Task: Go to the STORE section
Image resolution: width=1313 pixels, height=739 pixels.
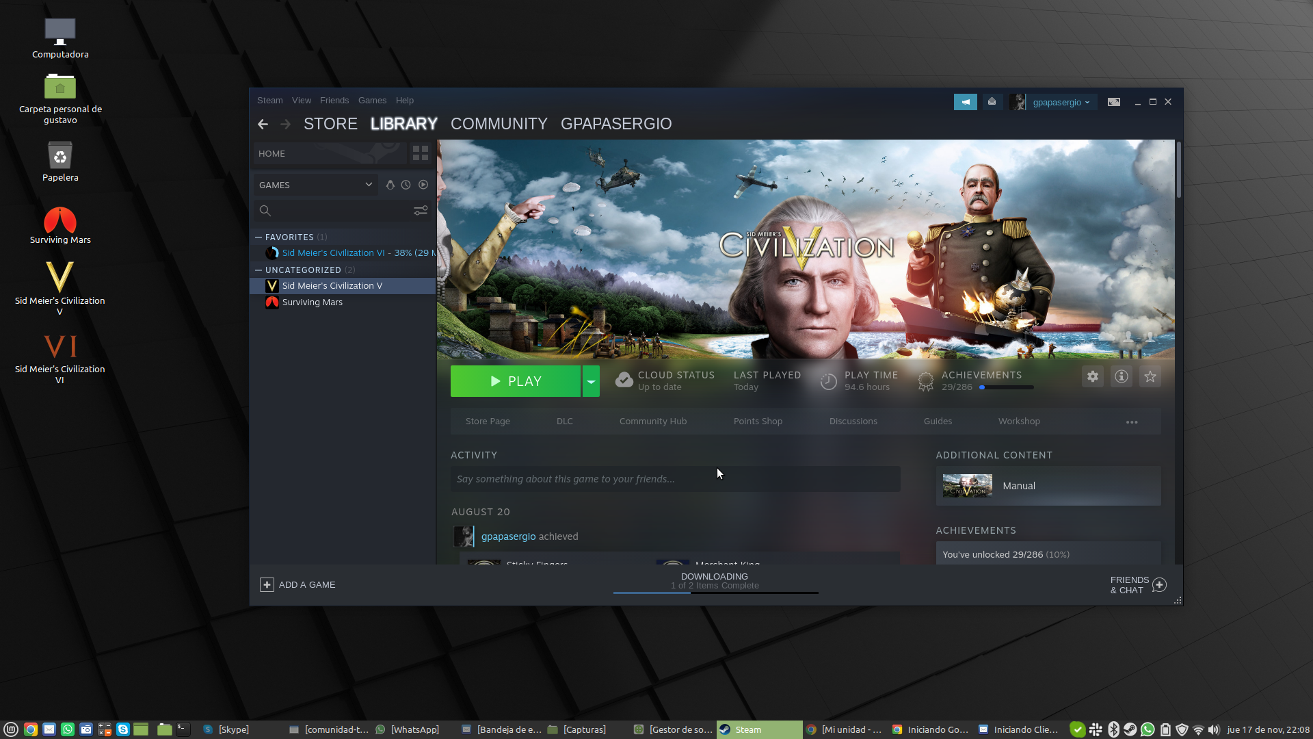Action: (x=330, y=124)
